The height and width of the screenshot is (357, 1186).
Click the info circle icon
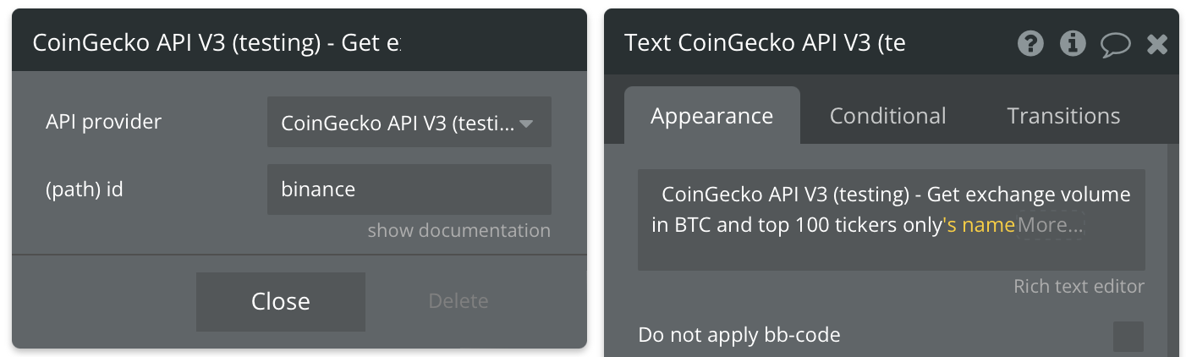(1073, 43)
